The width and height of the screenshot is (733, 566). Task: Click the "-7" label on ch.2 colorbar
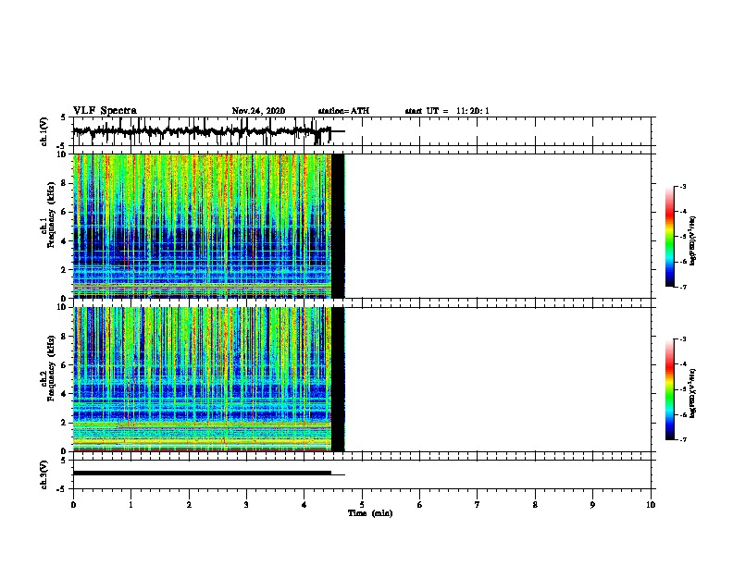[x=683, y=439]
